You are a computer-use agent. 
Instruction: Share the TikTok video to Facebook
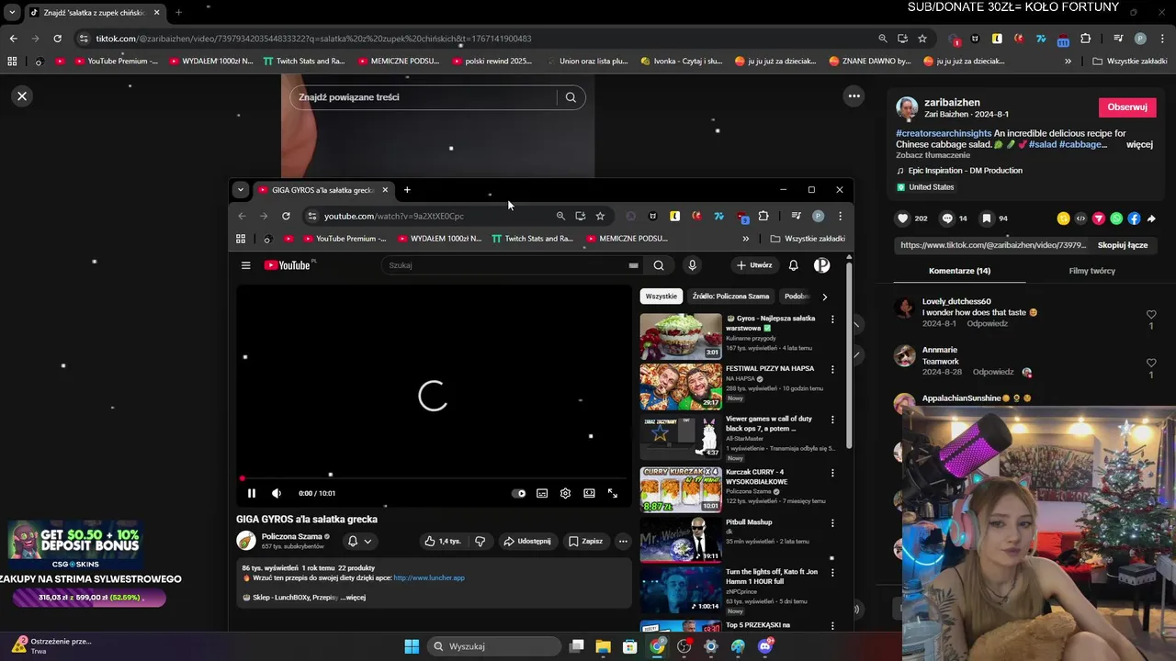(x=1134, y=218)
